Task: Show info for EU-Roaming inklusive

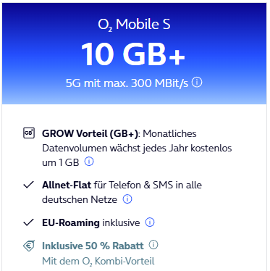Action: point(150,222)
